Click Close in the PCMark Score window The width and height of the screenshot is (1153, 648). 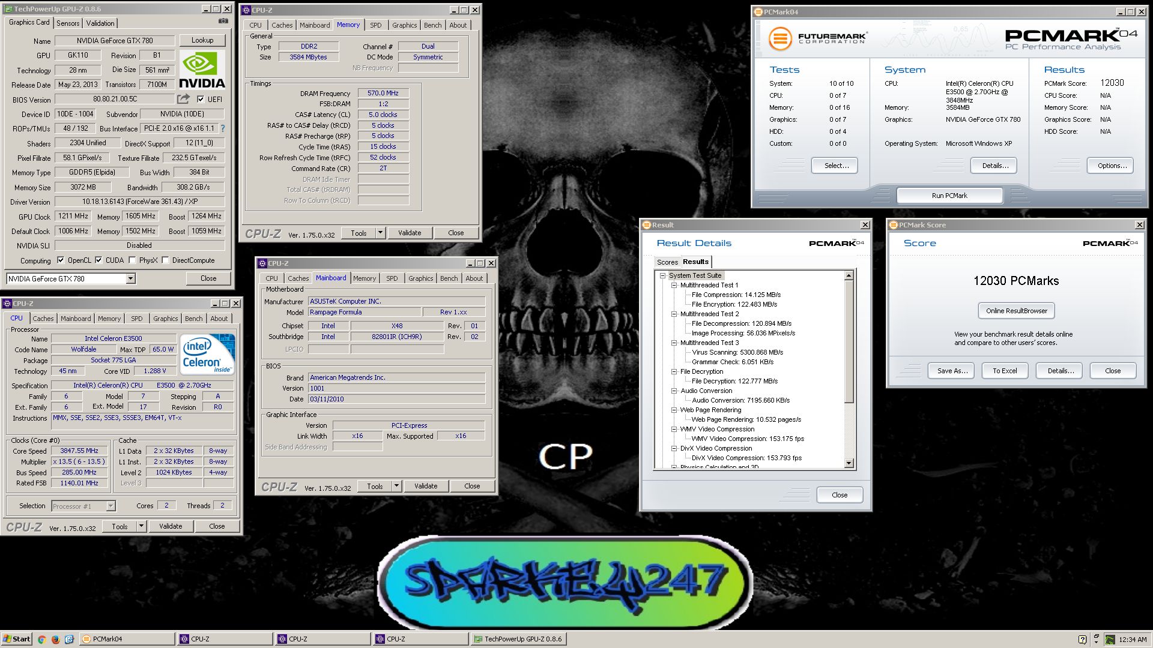[1113, 371]
